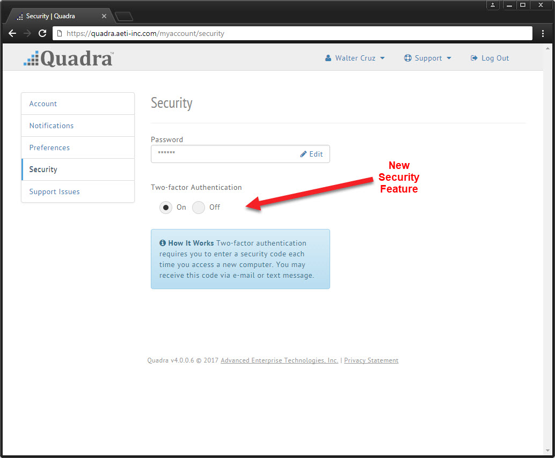Click the browser back arrow
Viewport: 555px width, 458px height.
[x=12, y=33]
